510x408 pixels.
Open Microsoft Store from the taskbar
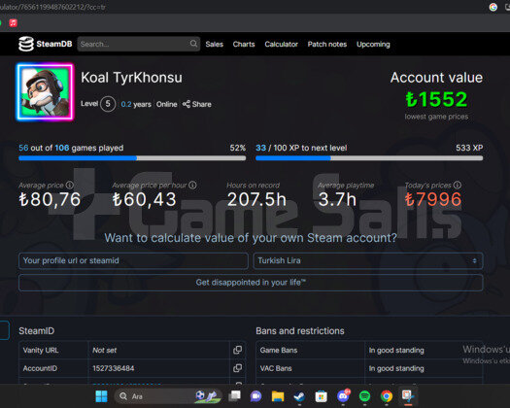tap(321, 396)
